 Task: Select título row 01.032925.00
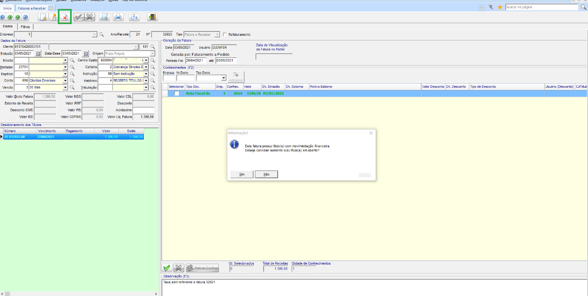(73, 136)
